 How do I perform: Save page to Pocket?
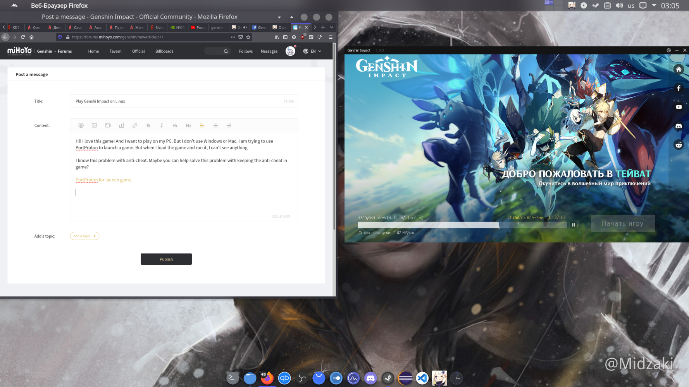[x=241, y=37]
